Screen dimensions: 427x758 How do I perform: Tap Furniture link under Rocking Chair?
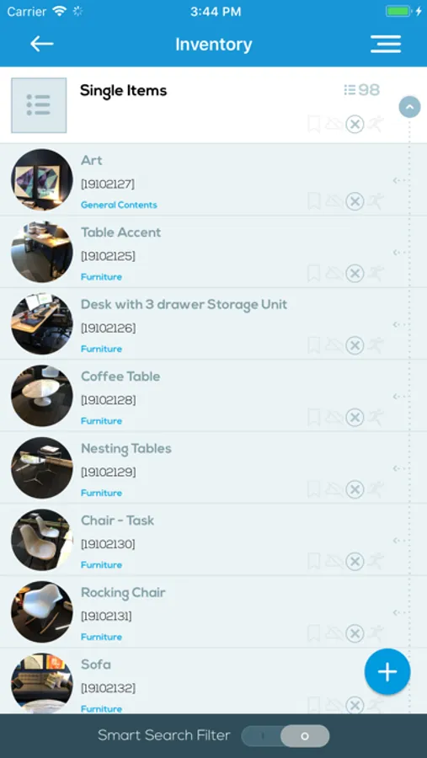point(101,638)
